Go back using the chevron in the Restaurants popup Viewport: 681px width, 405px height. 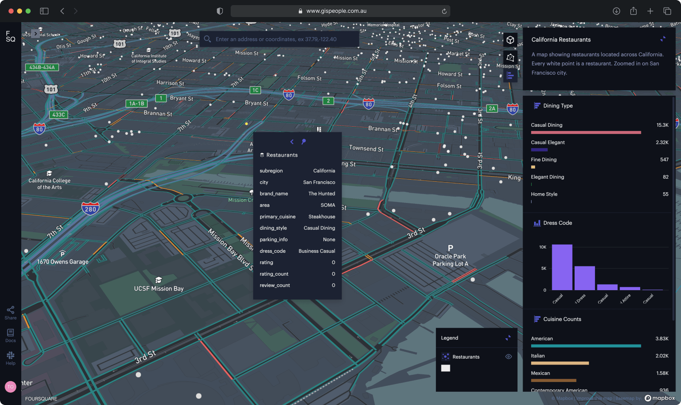tap(292, 142)
